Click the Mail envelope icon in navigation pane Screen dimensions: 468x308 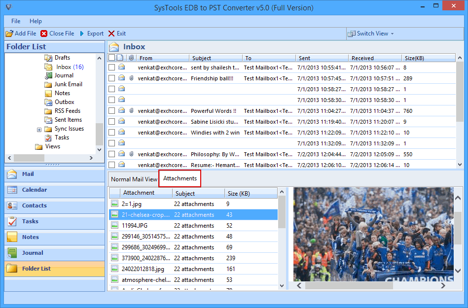click(12, 174)
